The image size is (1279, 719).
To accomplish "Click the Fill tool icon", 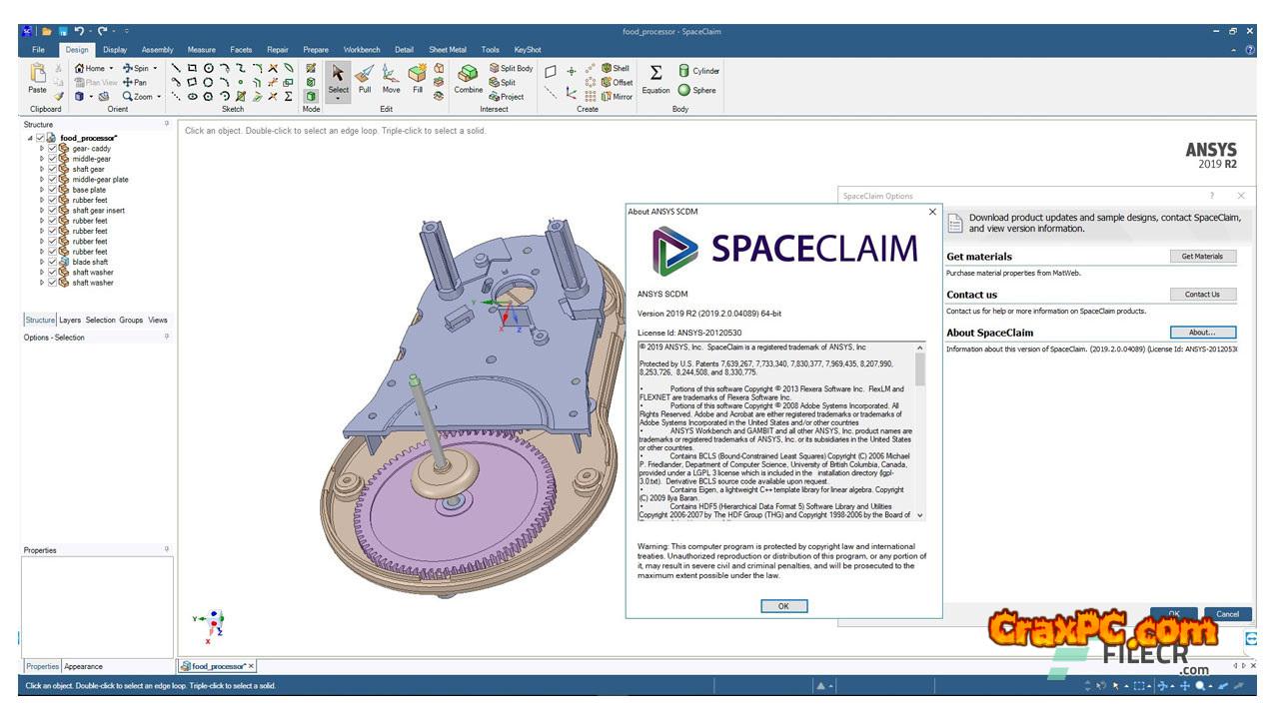I will click(x=418, y=78).
